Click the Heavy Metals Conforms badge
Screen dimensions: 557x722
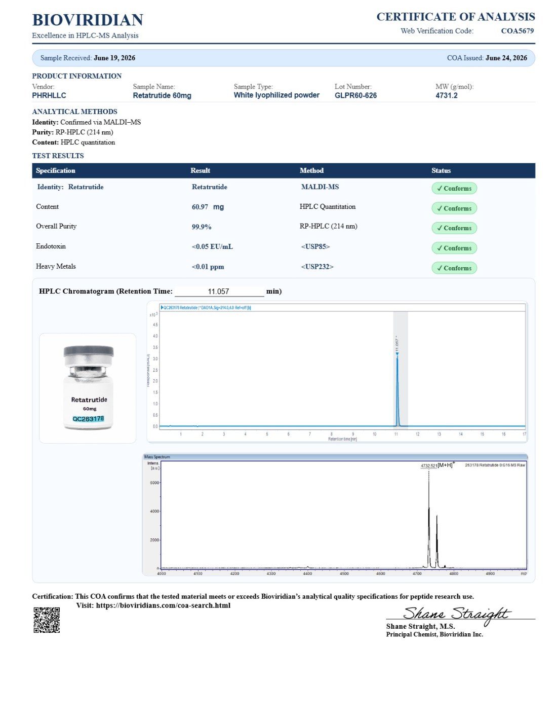[x=454, y=268]
